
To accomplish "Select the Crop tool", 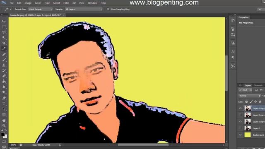I will [4, 43].
